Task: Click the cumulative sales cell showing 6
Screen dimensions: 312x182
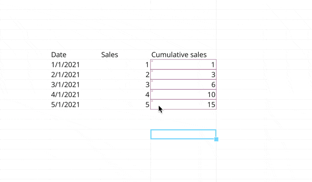Action: (x=183, y=84)
